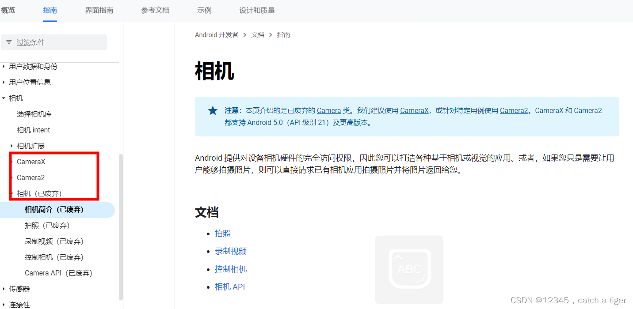Switch to the 示例 tab
Image resolution: width=633 pixels, height=309 pixels.
click(x=204, y=10)
